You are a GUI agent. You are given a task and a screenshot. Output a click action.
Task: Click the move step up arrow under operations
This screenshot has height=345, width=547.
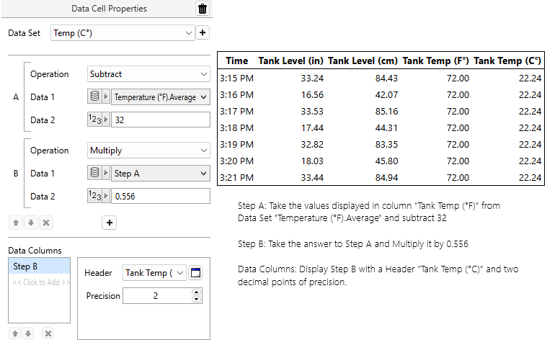(x=14, y=223)
